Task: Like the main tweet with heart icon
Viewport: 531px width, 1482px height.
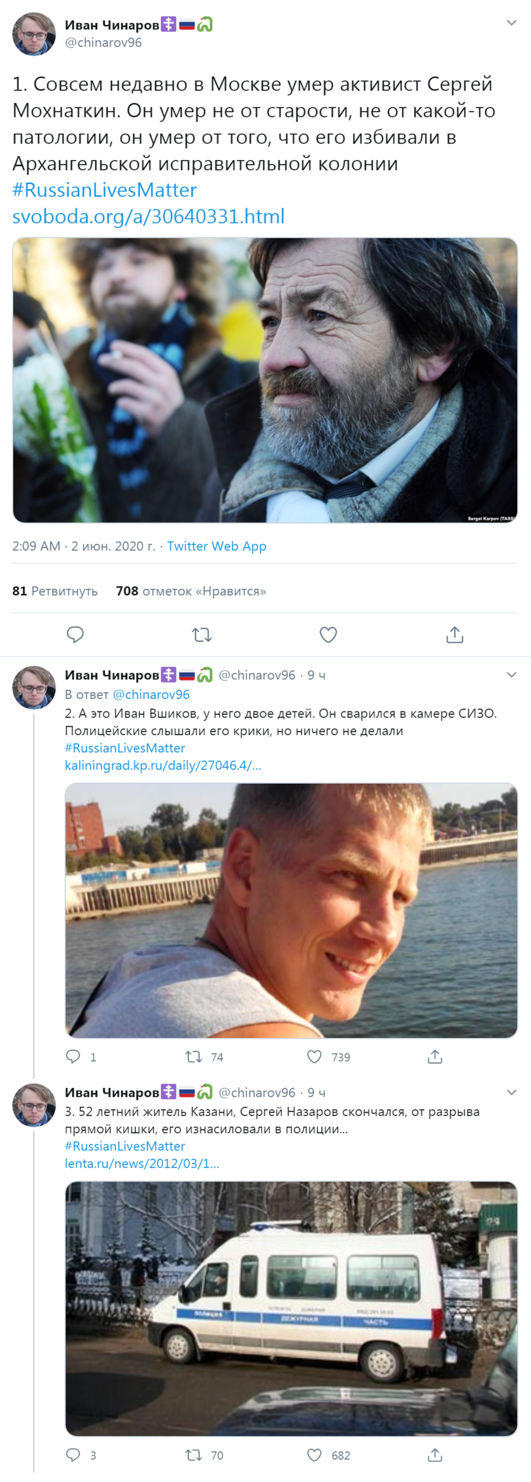Action: [x=328, y=634]
